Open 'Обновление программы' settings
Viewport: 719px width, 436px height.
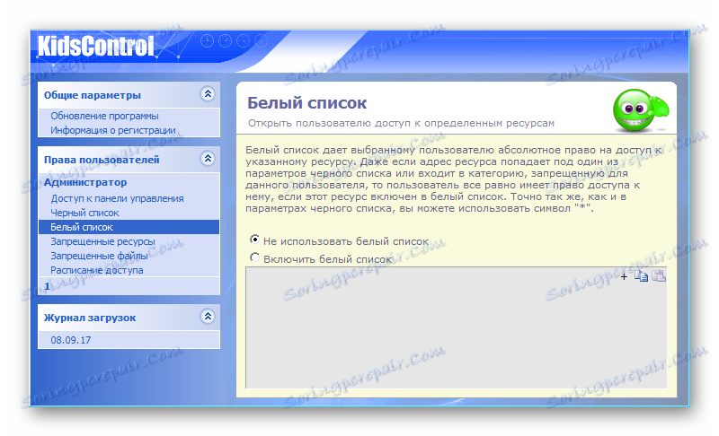click(104, 116)
